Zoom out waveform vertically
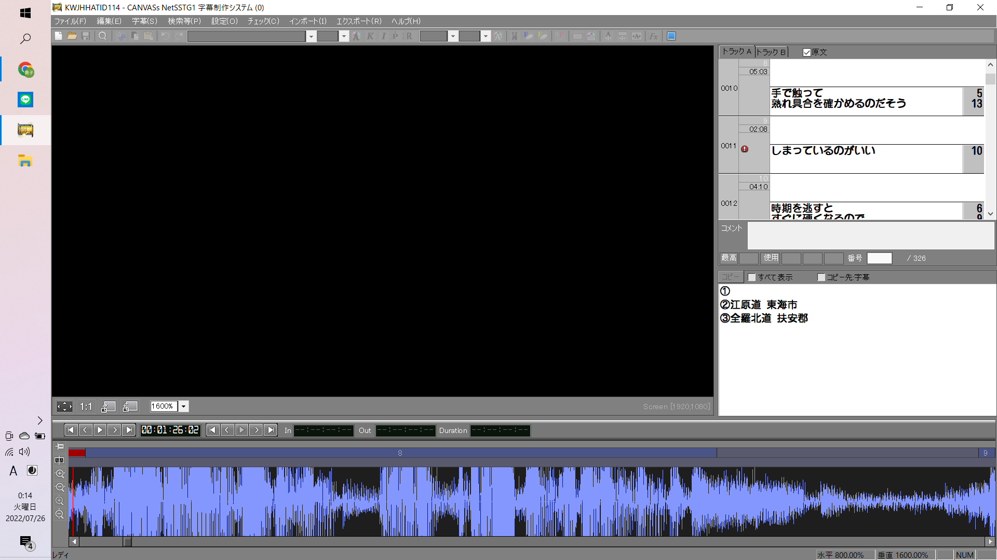Viewport: 997px width, 560px height. click(60, 514)
